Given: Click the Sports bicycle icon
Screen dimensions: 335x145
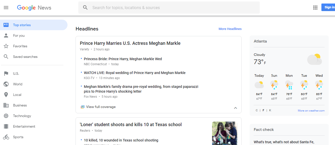Looking at the screenshot, I should coord(6,137).
